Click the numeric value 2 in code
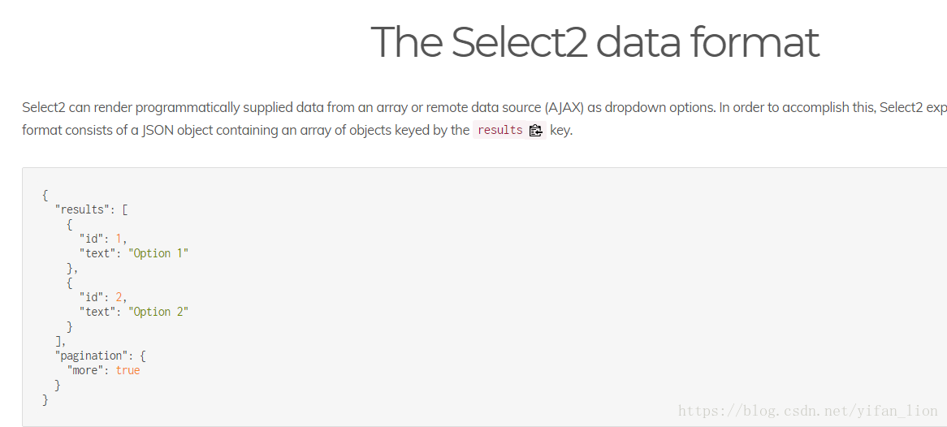Screen dimensions: 947x427 coord(119,297)
